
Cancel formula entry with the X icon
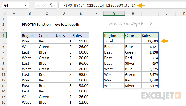[38, 6]
